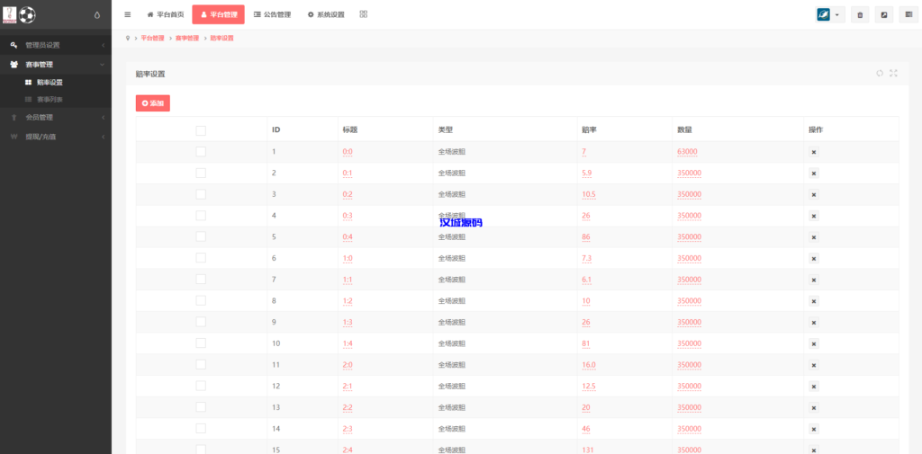Edit the odds value 86 in row 5
Viewport: 922px width, 454px height.
coord(586,237)
